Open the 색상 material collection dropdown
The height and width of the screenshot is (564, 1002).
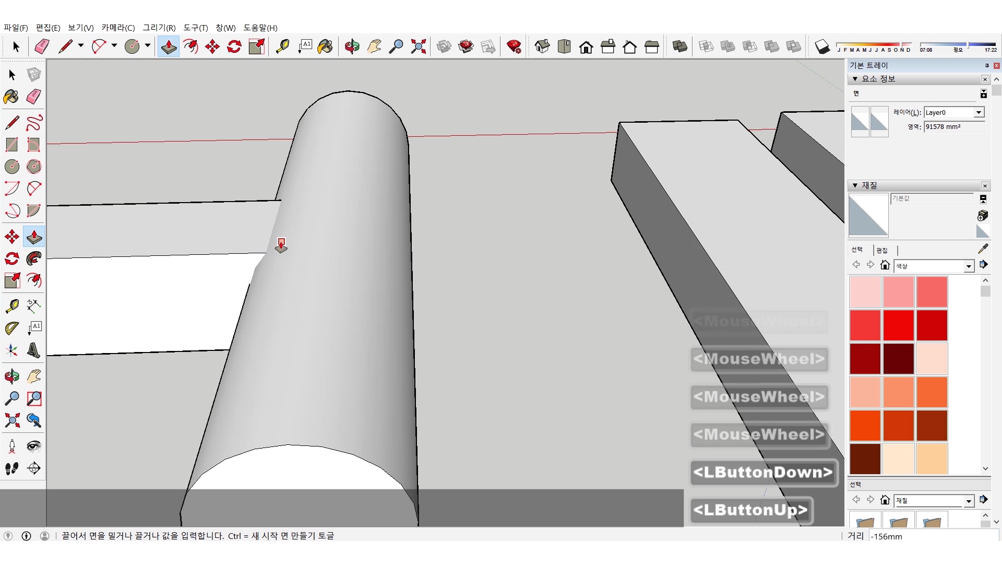tap(969, 266)
